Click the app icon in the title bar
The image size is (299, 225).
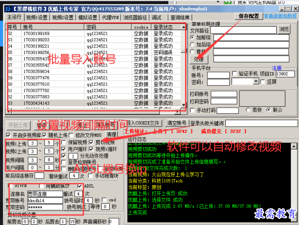tap(8, 9)
